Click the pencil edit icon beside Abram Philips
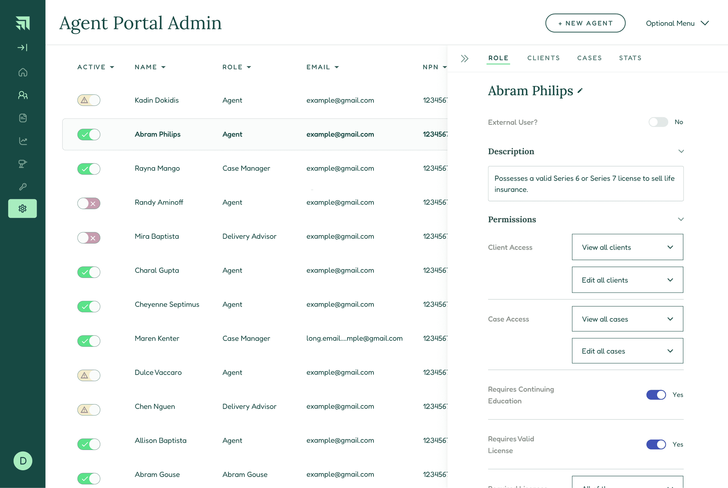 pyautogui.click(x=580, y=91)
